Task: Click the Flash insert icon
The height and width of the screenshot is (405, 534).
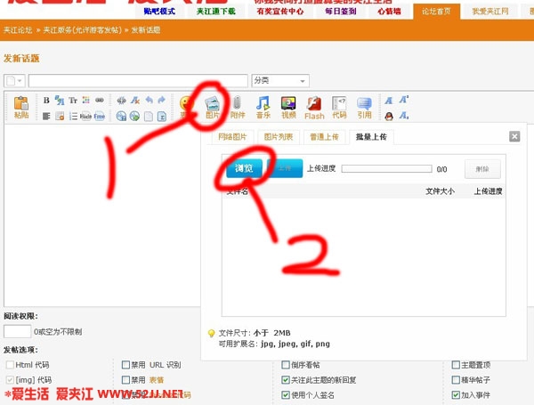Action: [314, 106]
